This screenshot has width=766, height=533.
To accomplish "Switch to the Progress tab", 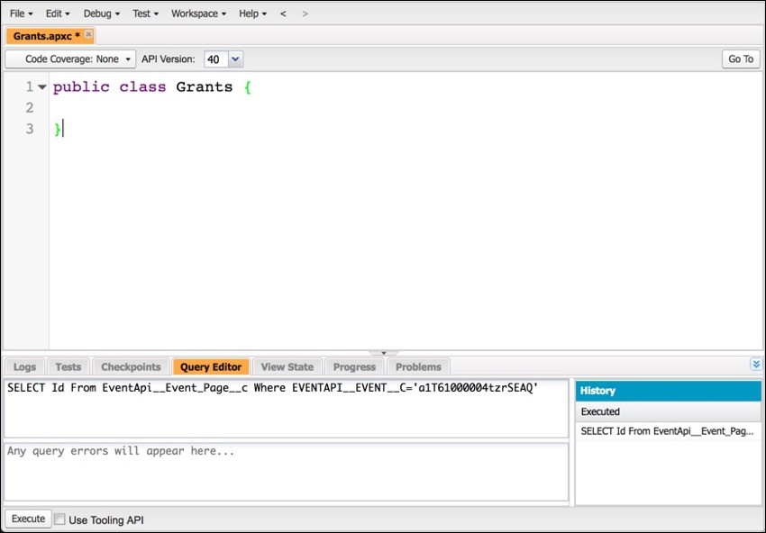I will pos(354,367).
